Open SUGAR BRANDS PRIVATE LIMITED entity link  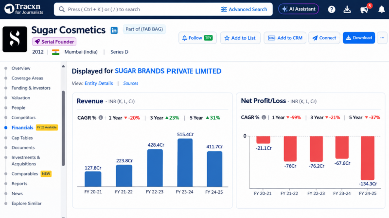(x=168, y=71)
